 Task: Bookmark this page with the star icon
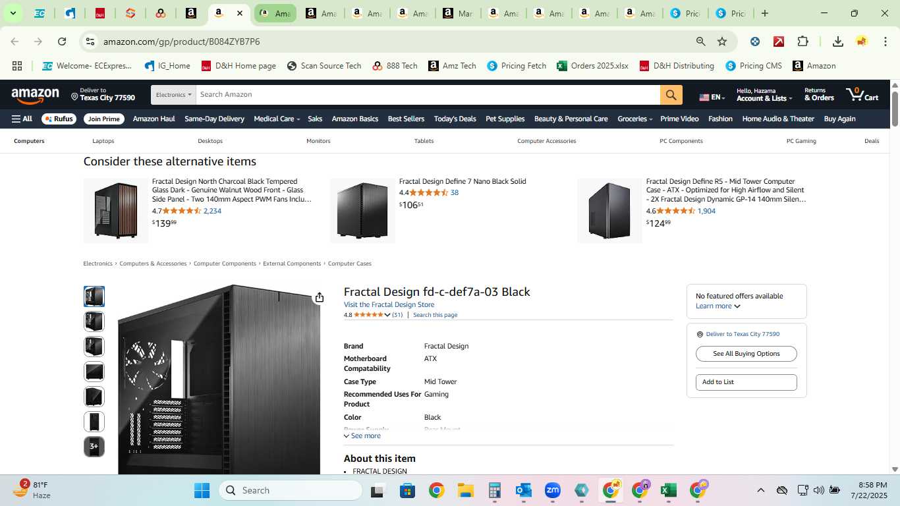pos(722,42)
